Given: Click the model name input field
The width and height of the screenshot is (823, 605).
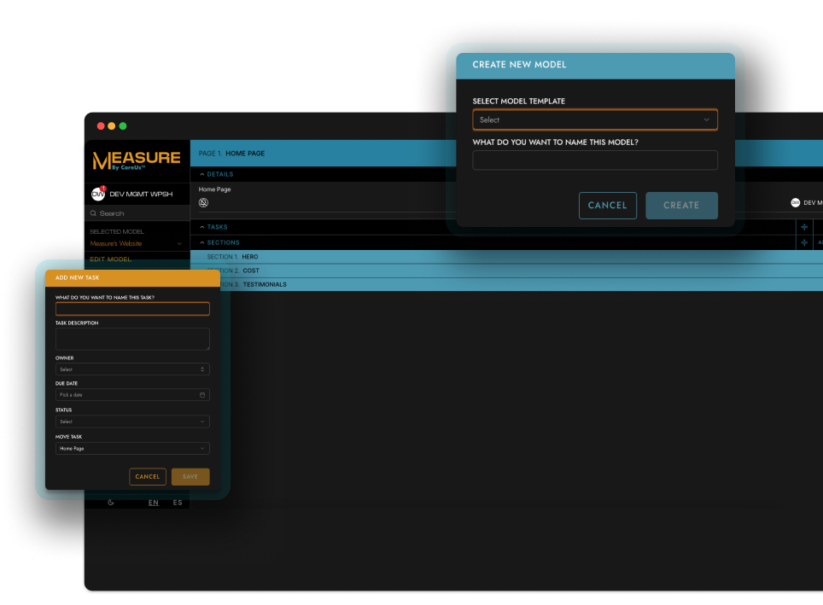Looking at the screenshot, I should click(595, 160).
